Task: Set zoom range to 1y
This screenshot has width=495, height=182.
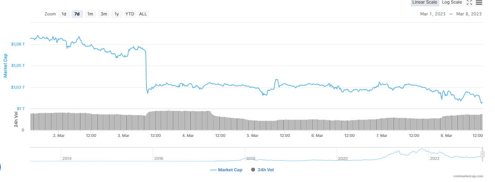Action: (x=117, y=14)
